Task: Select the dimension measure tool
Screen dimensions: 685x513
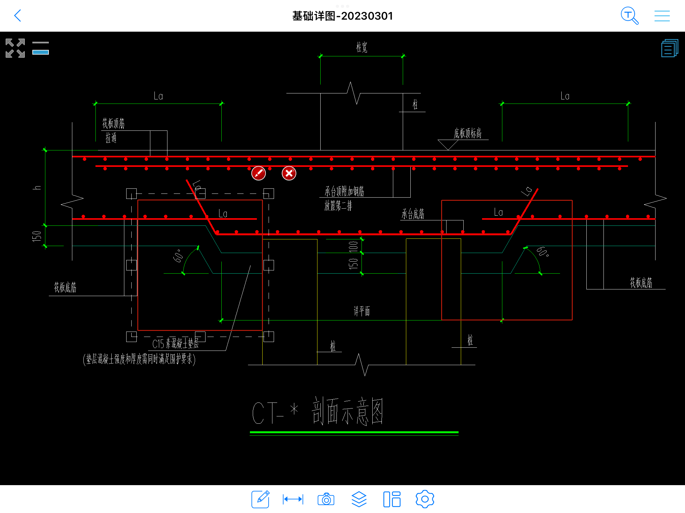Action: click(x=293, y=499)
